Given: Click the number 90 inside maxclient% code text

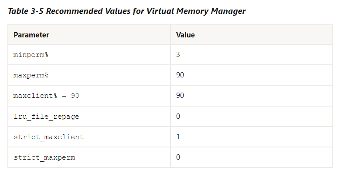Looking at the screenshot, I should click(x=75, y=96).
